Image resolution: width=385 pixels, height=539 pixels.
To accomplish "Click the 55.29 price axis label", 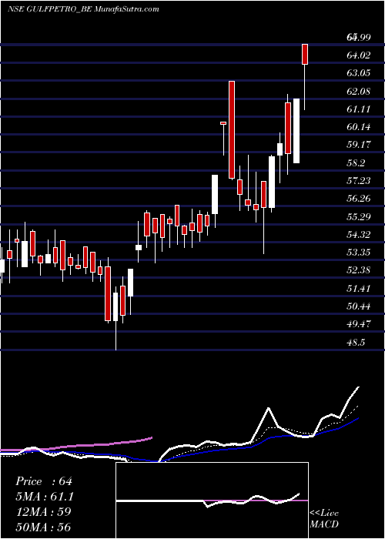I will (359, 216).
